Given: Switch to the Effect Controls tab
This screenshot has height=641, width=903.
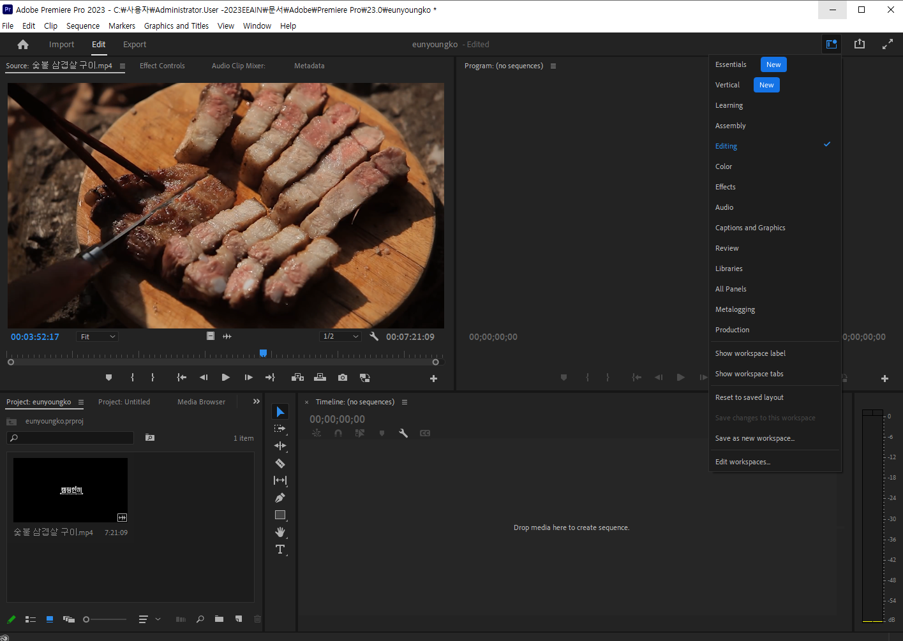Looking at the screenshot, I should 162,66.
